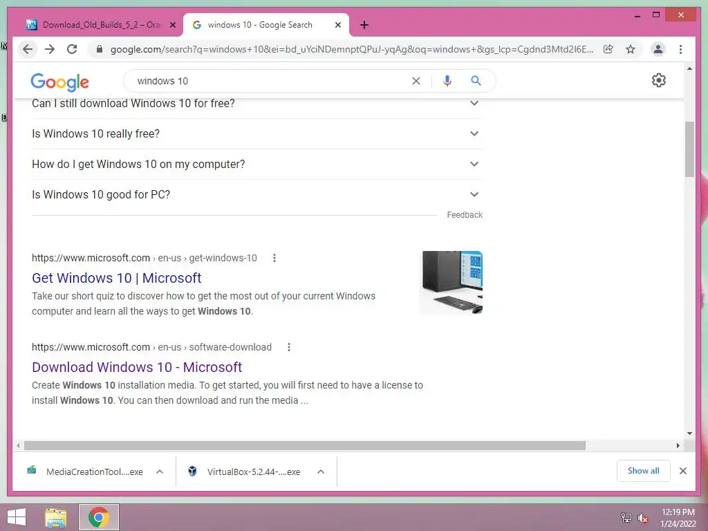Click the microsoft.com software-download URL text

[x=151, y=347]
